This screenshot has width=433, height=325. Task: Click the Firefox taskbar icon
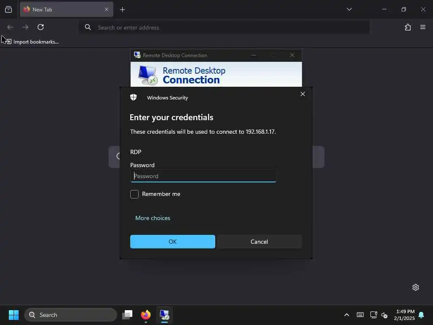click(x=146, y=315)
